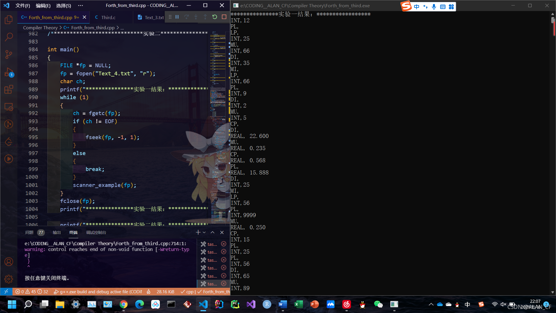Show hidden system tray icons
The height and width of the screenshot is (313, 556).
[x=431, y=304]
